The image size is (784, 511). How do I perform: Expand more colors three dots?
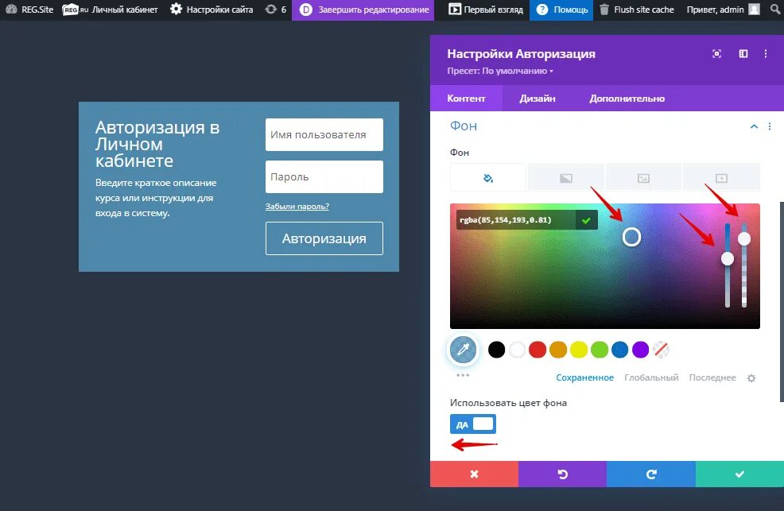(x=463, y=374)
